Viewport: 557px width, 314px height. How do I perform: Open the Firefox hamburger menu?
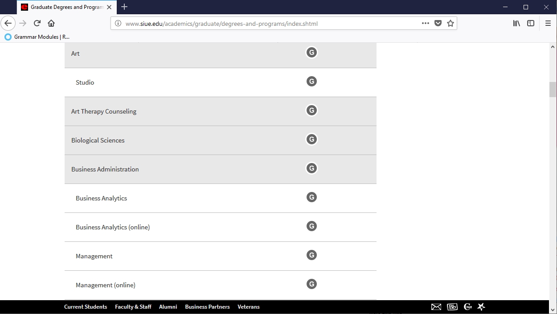click(x=548, y=24)
